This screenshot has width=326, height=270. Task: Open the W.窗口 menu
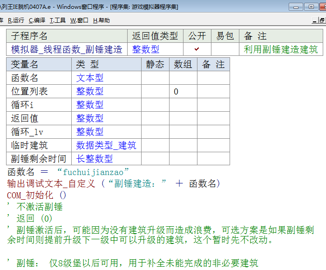[79, 20]
